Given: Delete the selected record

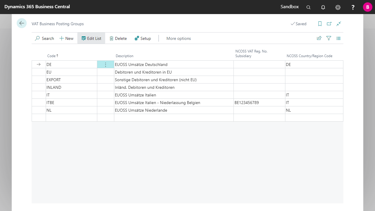Looking at the screenshot, I should tap(118, 38).
